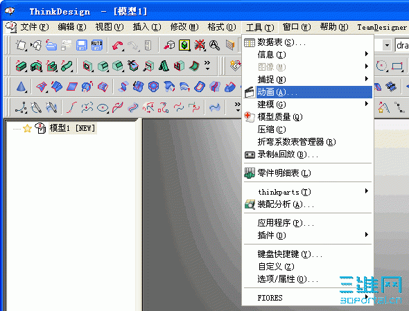Screen dimensions: 409x311
Task: Select the highlighted 动画(A)... entry
Action: tap(308, 92)
